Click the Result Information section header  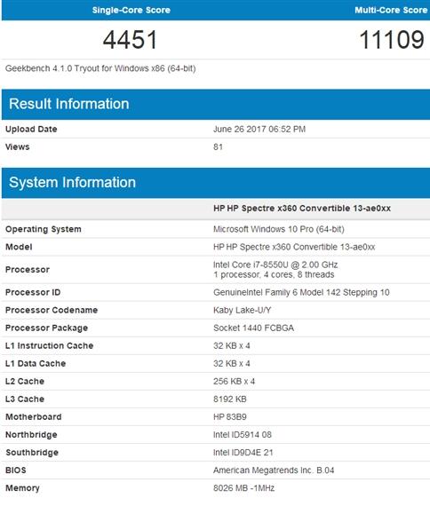pyautogui.click(x=216, y=104)
